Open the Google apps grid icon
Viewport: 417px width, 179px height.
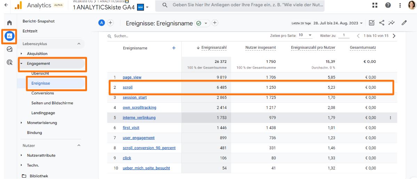click(375, 5)
